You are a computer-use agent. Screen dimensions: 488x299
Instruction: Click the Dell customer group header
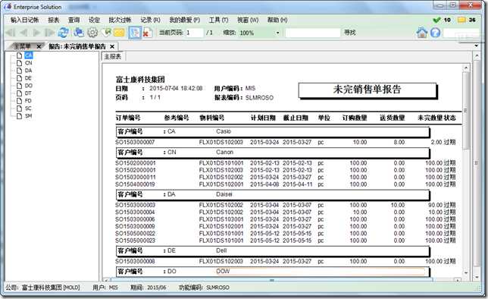coord(273,250)
